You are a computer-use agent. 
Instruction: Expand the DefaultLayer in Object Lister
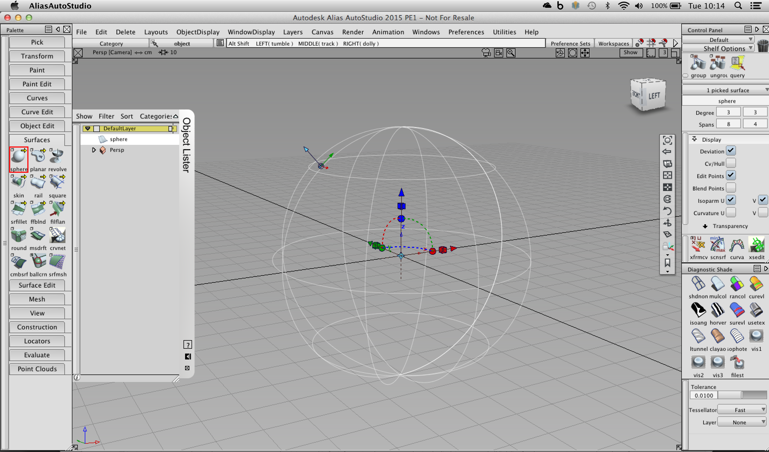[88, 128]
